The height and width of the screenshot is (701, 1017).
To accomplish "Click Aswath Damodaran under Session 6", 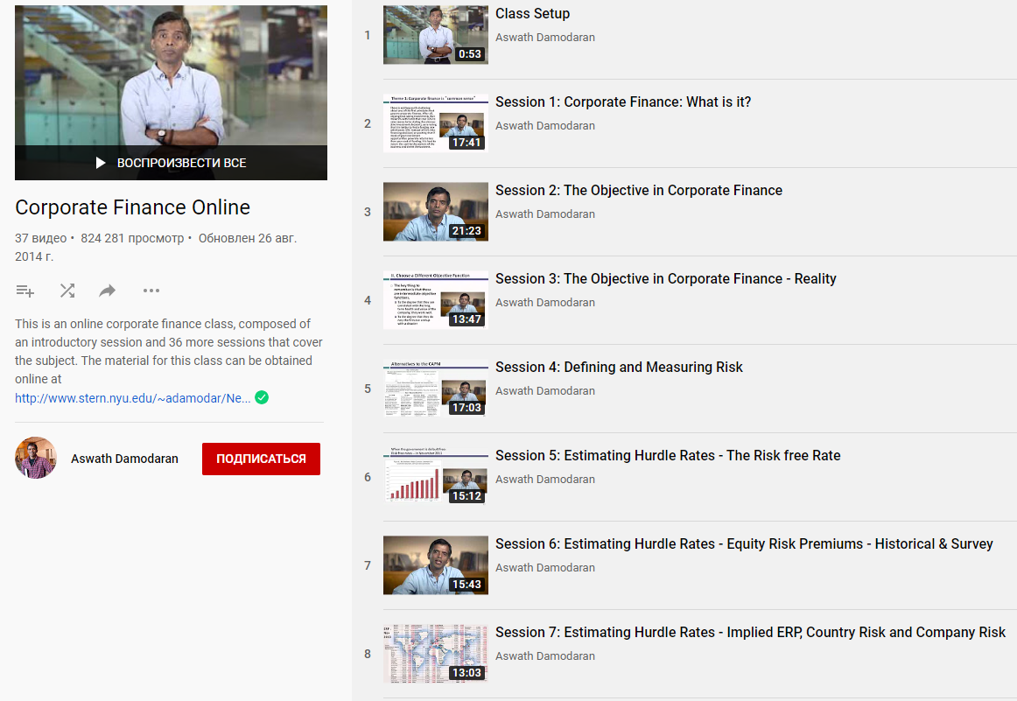I will tap(544, 567).
